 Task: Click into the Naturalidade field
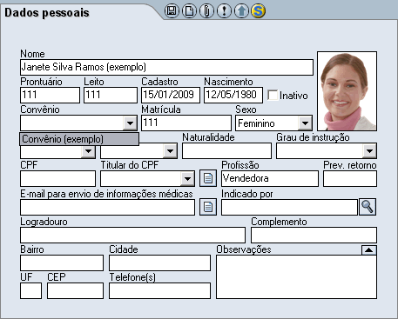(x=226, y=150)
